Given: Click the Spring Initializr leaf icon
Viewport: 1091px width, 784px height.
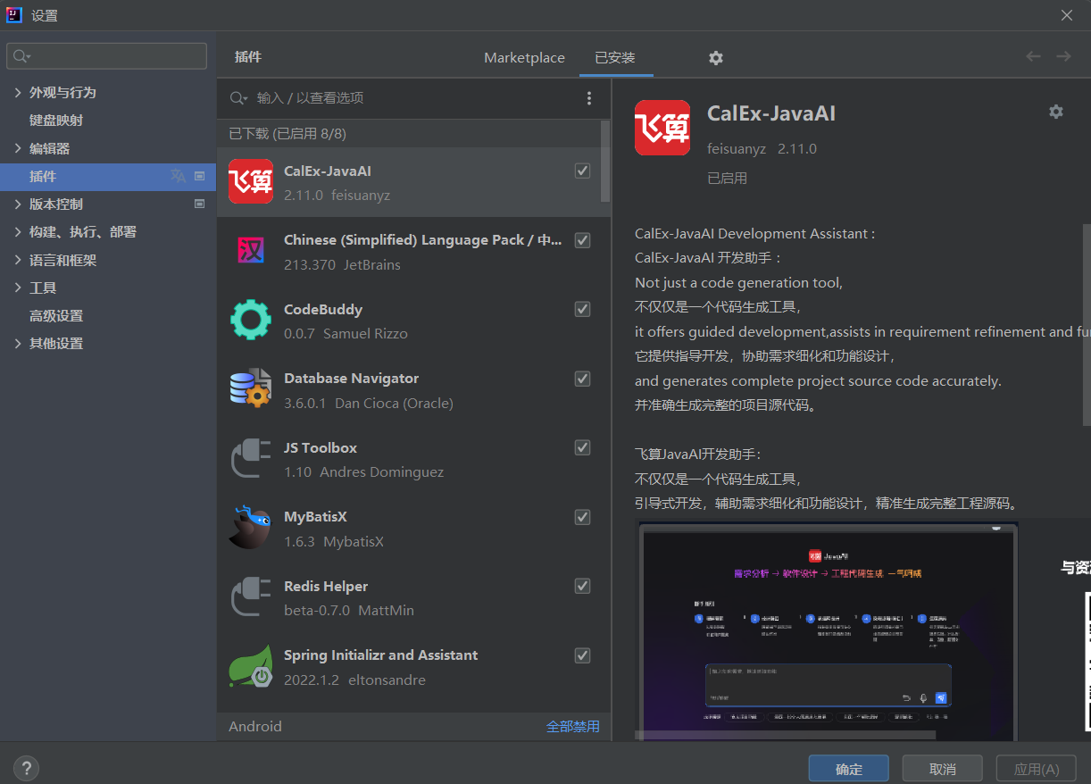Looking at the screenshot, I should [251, 666].
